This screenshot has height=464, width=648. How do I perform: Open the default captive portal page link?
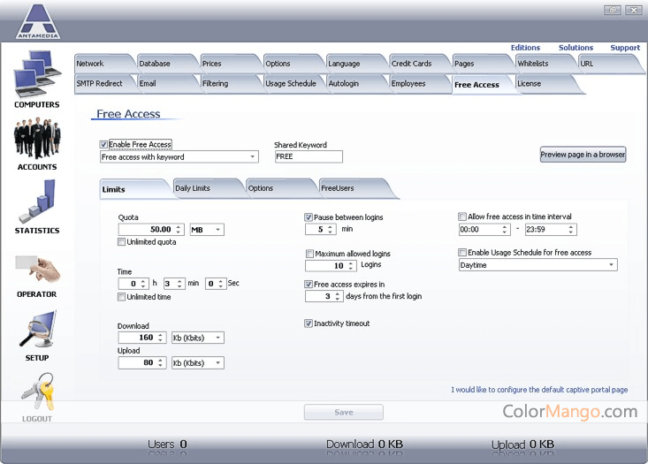538,390
